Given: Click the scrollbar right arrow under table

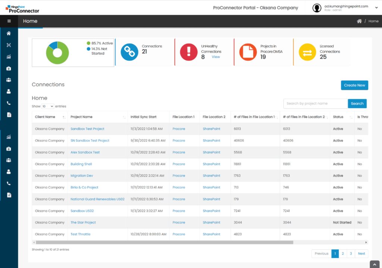Looking at the screenshot, I should click(x=366, y=242).
